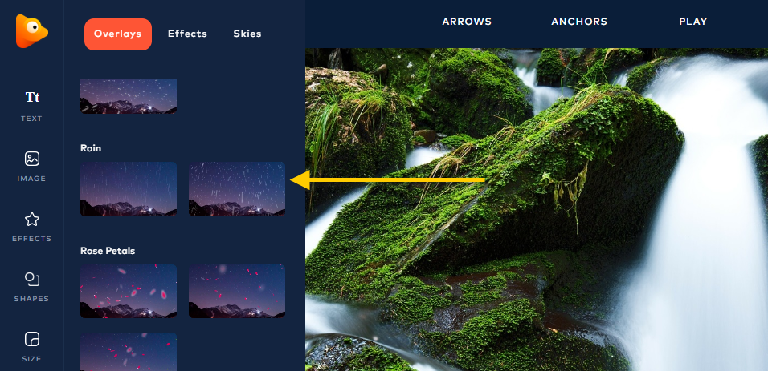The image size is (768, 371).
Task: Click the yellow arrow on canvas
Action: pos(388,179)
